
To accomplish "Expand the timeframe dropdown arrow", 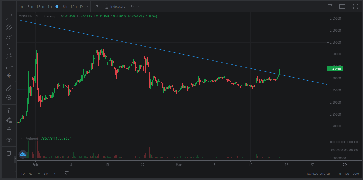I will coord(87,6).
